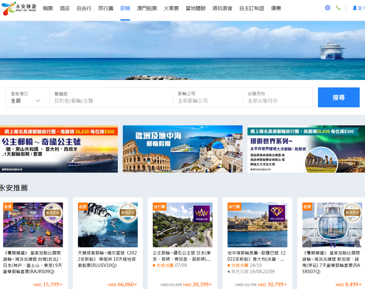The image size is (365, 289).
Task: Open 海洋光譜號 新加坡、越南 7天 link
Action: click(x=331, y=262)
